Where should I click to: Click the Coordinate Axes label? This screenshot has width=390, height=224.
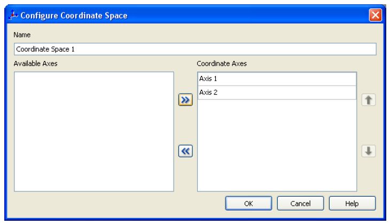(x=220, y=64)
